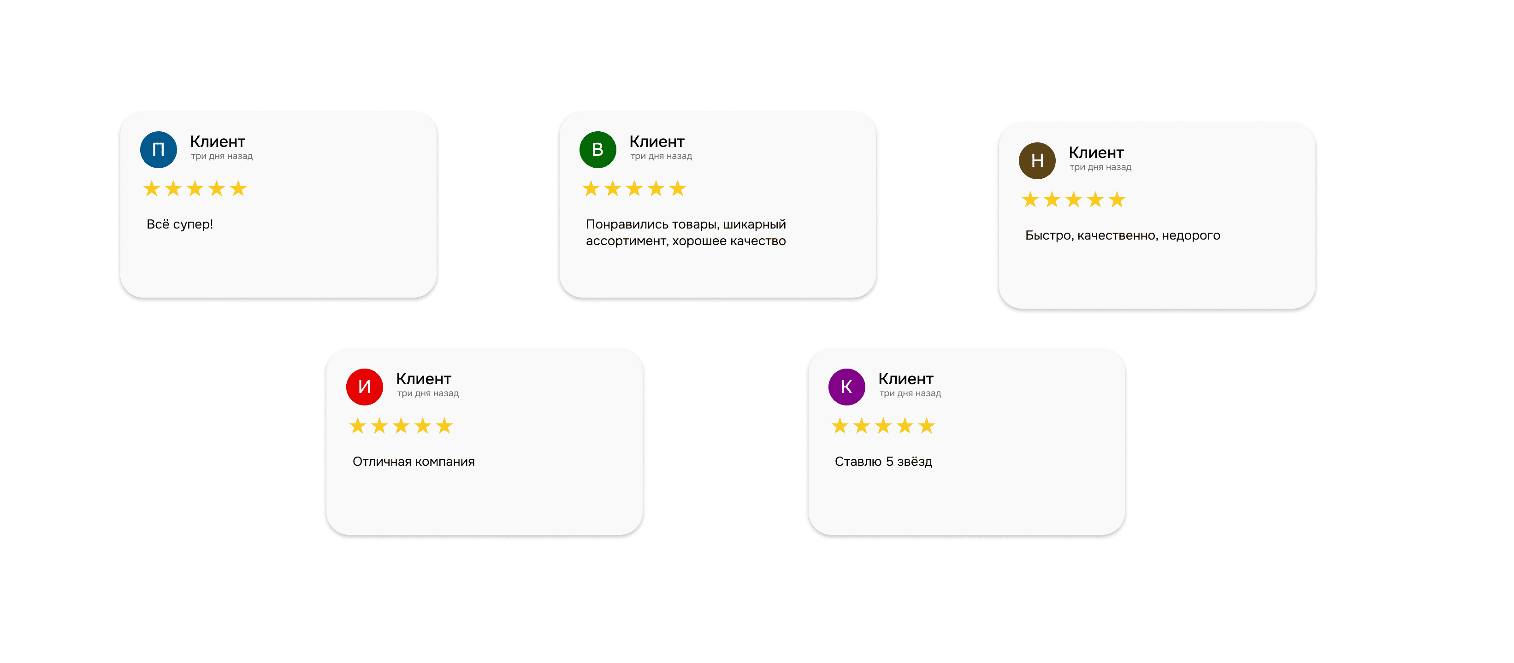1514x663 pixels.
Task: Click 'три дня назад' under green В reviewer
Action: coord(661,156)
